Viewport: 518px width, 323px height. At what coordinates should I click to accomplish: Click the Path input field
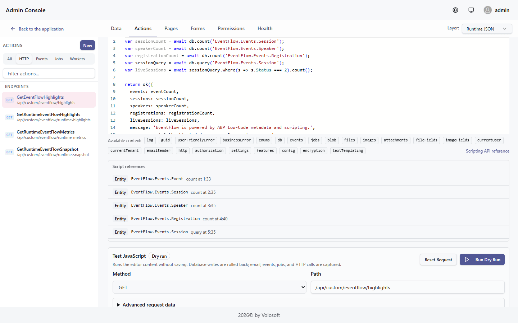coord(408,287)
